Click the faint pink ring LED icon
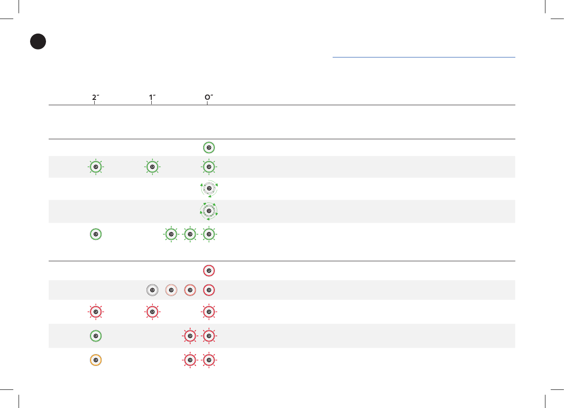564x408 pixels. pos(171,290)
